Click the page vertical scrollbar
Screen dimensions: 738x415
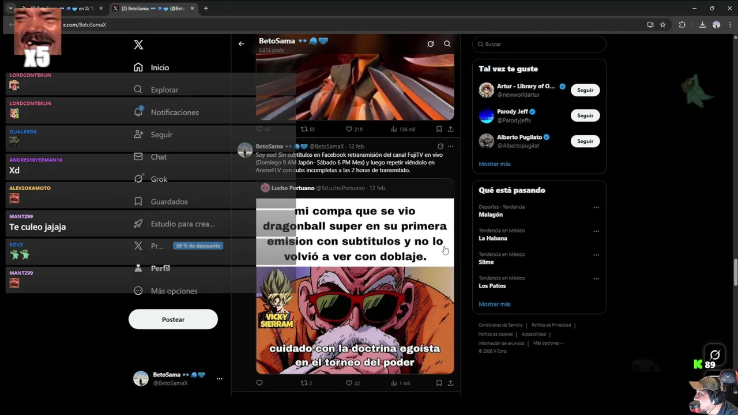tap(735, 272)
